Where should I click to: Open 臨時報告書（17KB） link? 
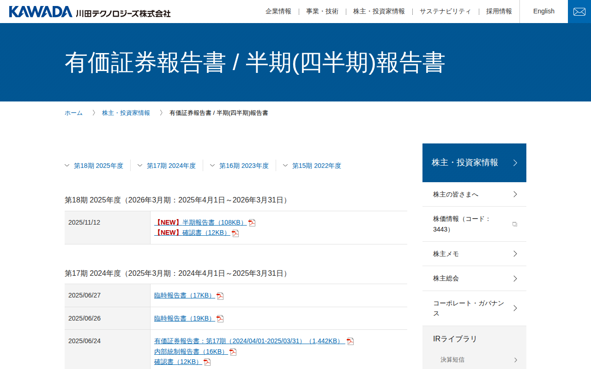point(185,296)
